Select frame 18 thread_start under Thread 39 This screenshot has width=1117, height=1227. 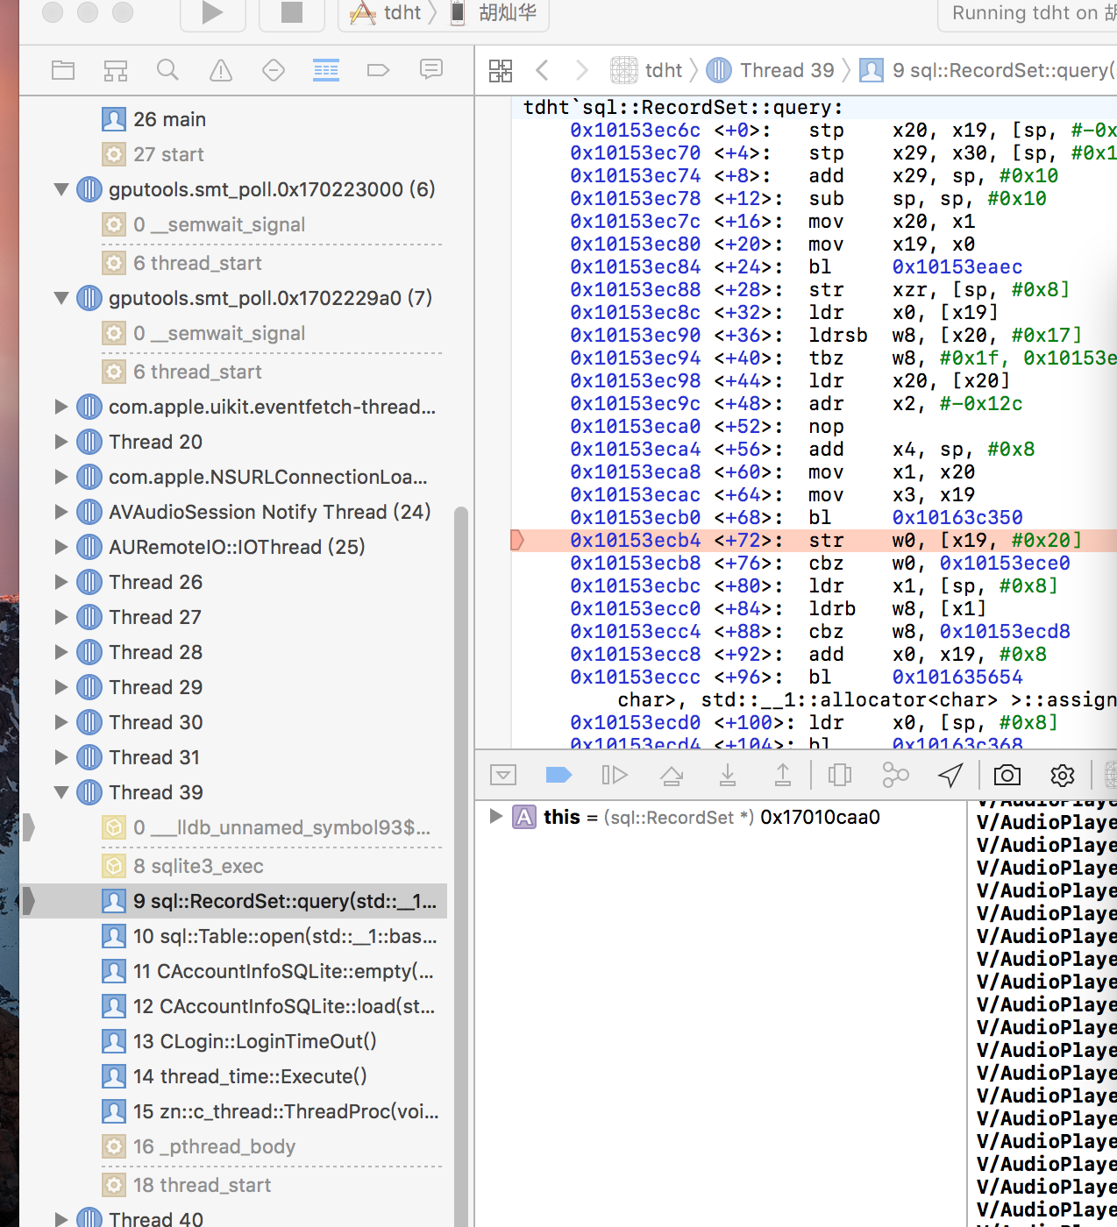tap(233, 1185)
